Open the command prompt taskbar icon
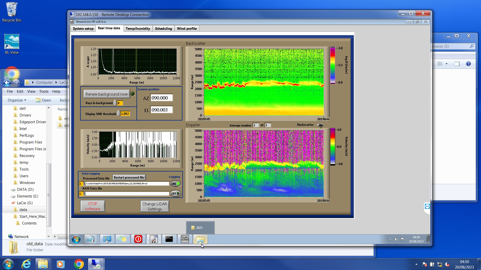This screenshot has width=481, height=270. click(x=169, y=239)
